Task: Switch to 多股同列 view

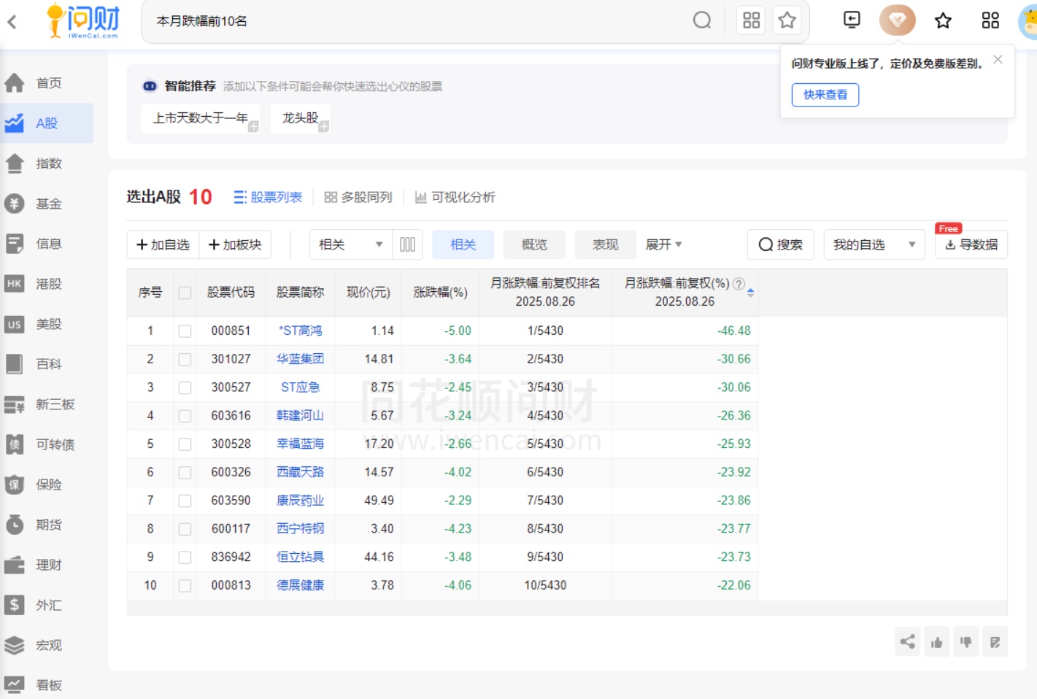Action: [x=358, y=197]
